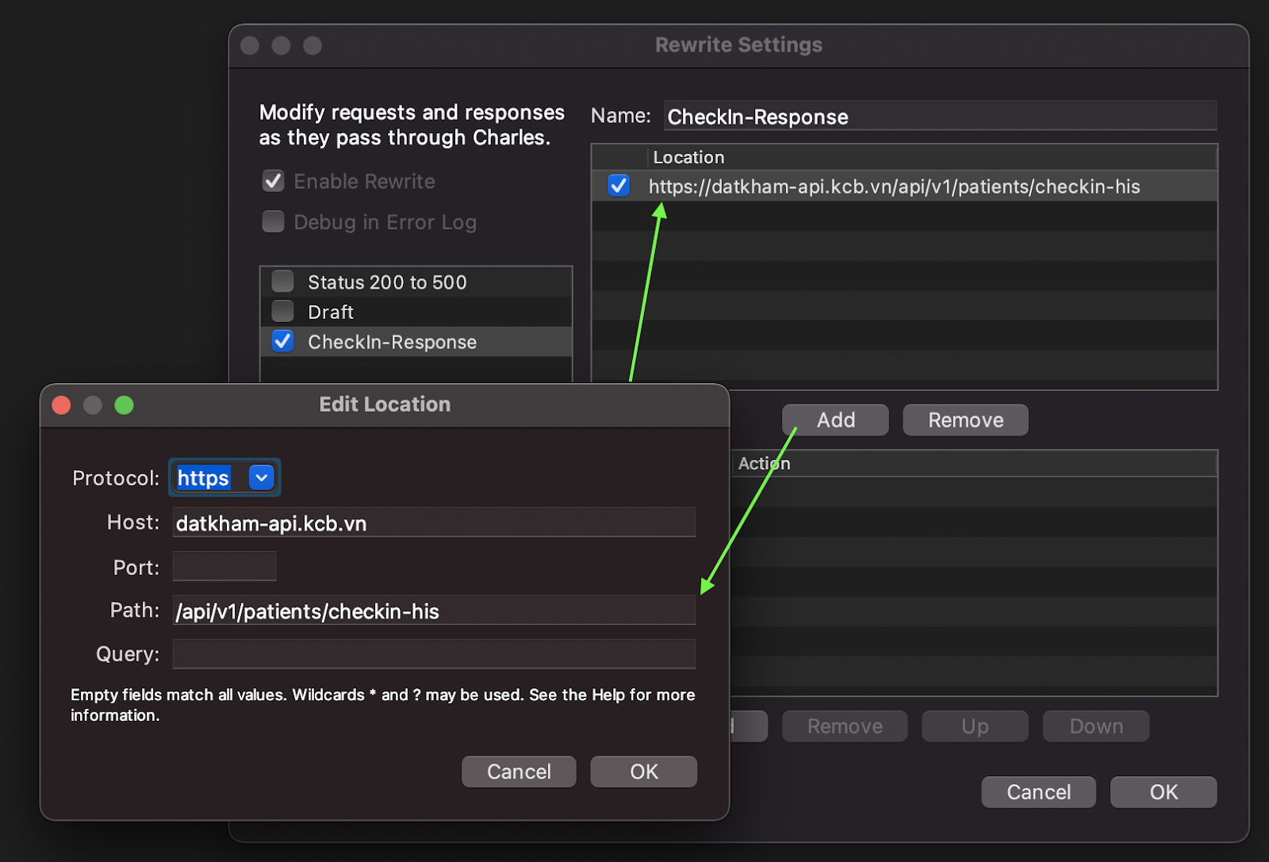
Task: Click OK in Rewrite Settings window
Action: tap(1164, 792)
